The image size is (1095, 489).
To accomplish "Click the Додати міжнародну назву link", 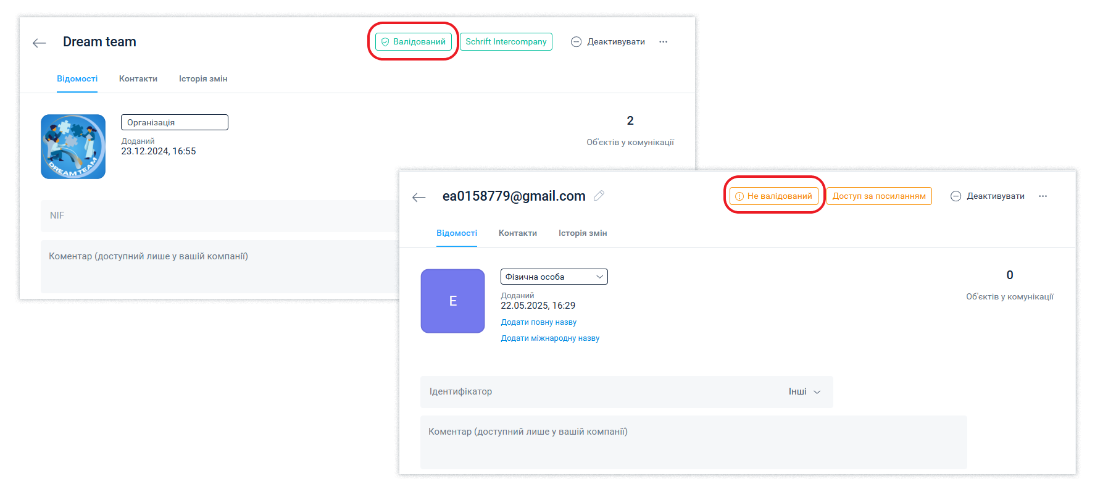I will [x=550, y=338].
